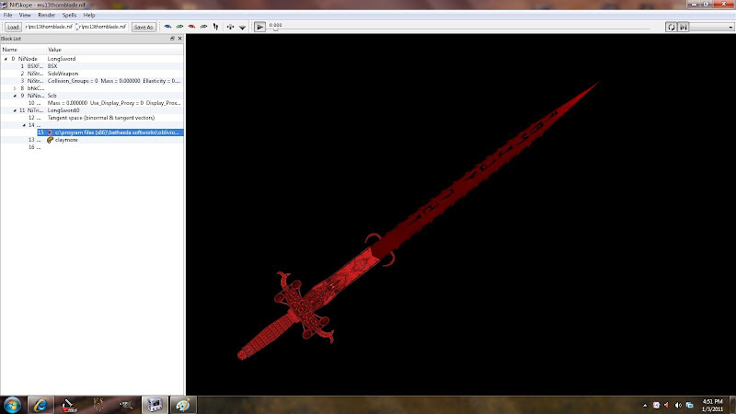Open the Paint taskbar icon

(x=182, y=405)
